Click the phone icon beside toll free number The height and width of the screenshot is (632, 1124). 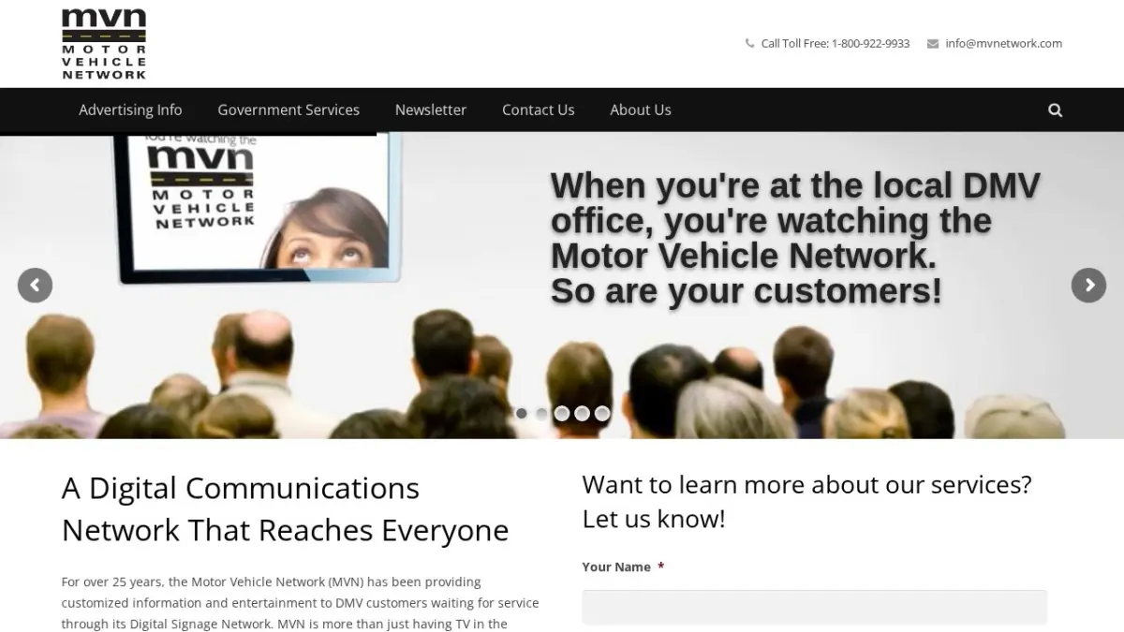point(749,43)
